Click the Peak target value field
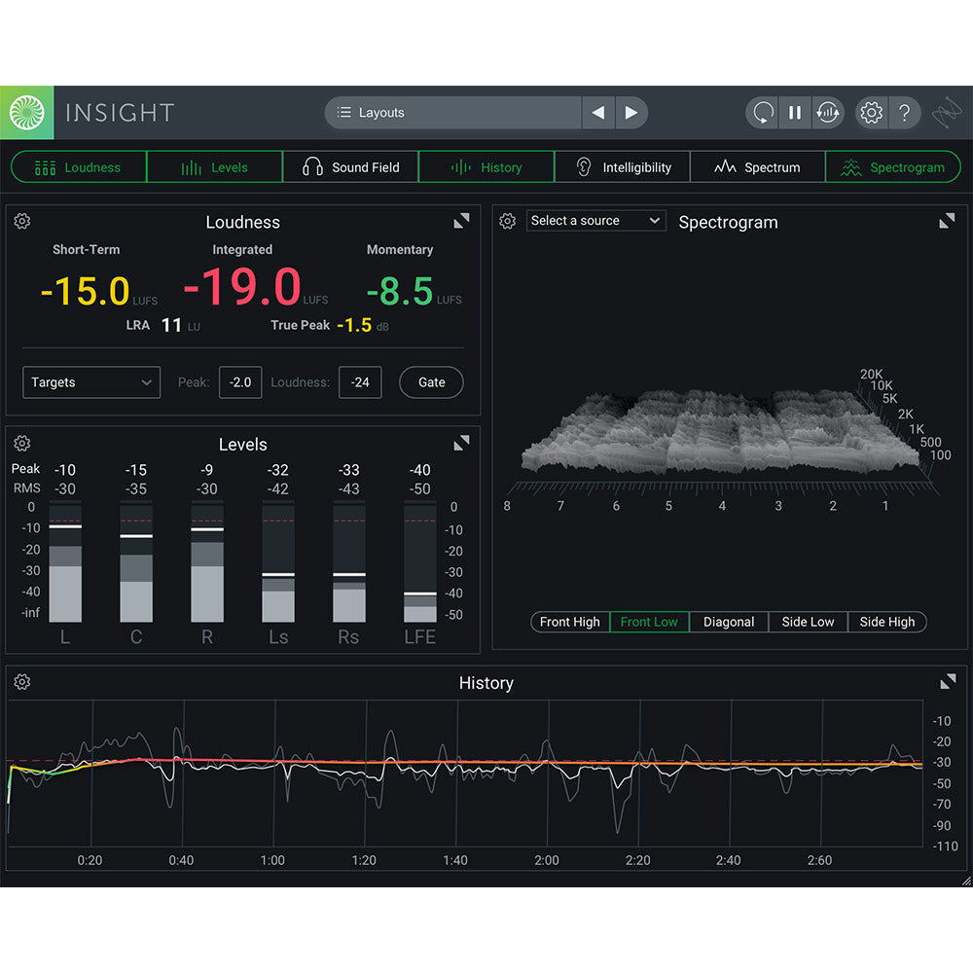 pos(240,382)
